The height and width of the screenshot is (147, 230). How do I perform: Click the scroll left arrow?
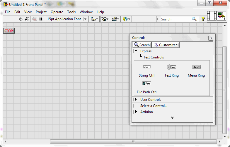(x=5, y=141)
